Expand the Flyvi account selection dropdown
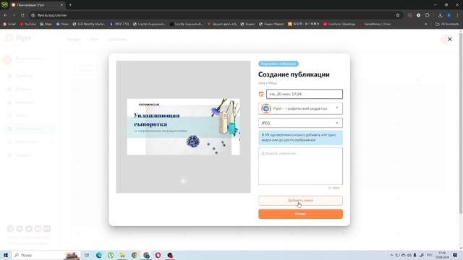 tap(300, 108)
